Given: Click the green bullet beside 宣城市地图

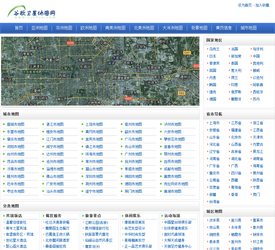Looking at the screenshot, I should (4, 124).
